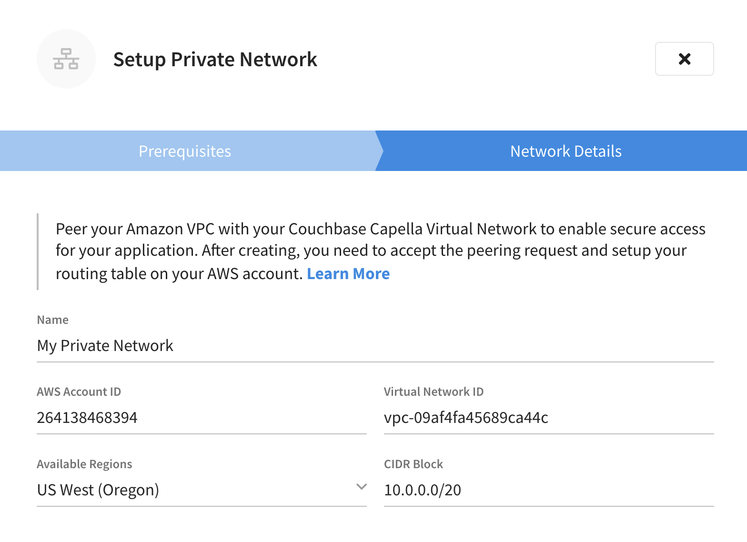The width and height of the screenshot is (747, 542).
Task: Click the Name field label
Action: click(53, 320)
